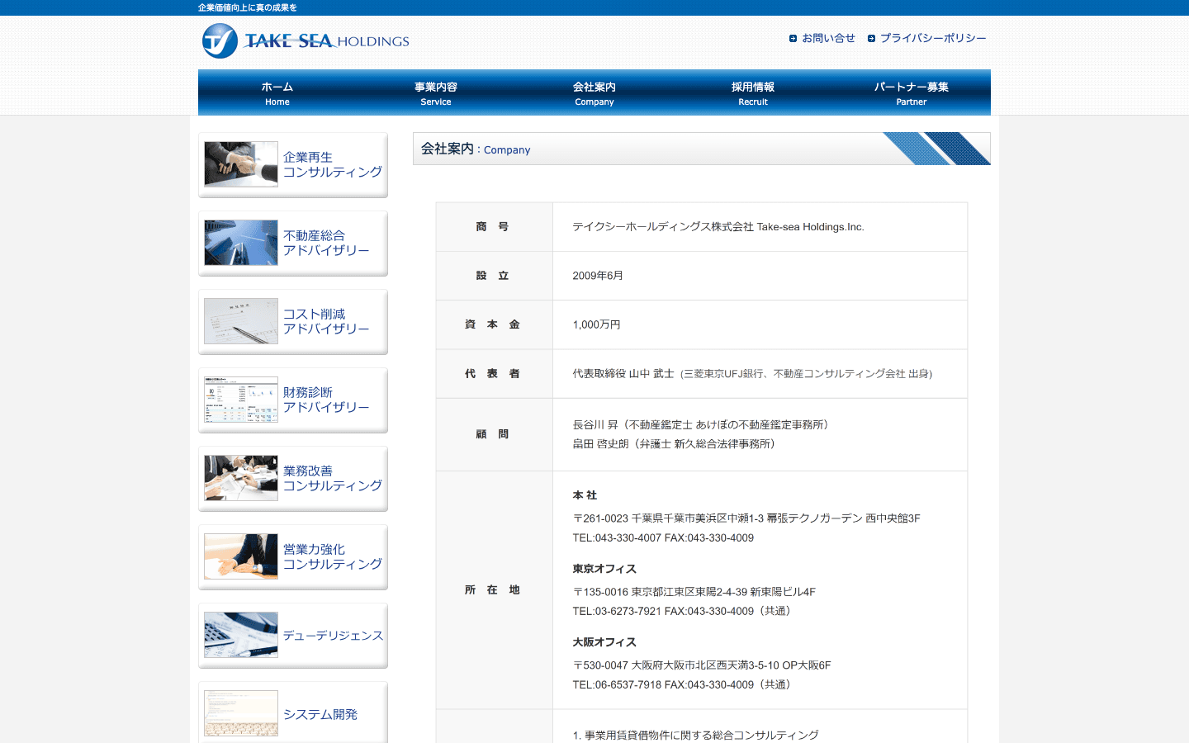Image resolution: width=1189 pixels, height=743 pixels.
Task: Open the 事業内容 Service menu
Action: point(436,92)
